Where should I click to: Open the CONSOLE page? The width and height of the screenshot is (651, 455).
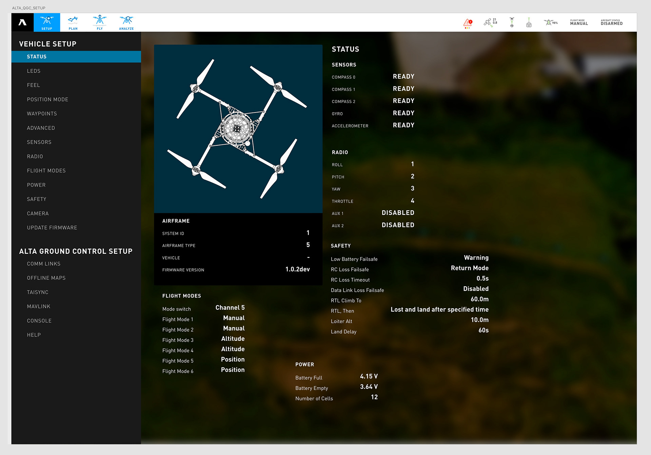click(x=39, y=320)
